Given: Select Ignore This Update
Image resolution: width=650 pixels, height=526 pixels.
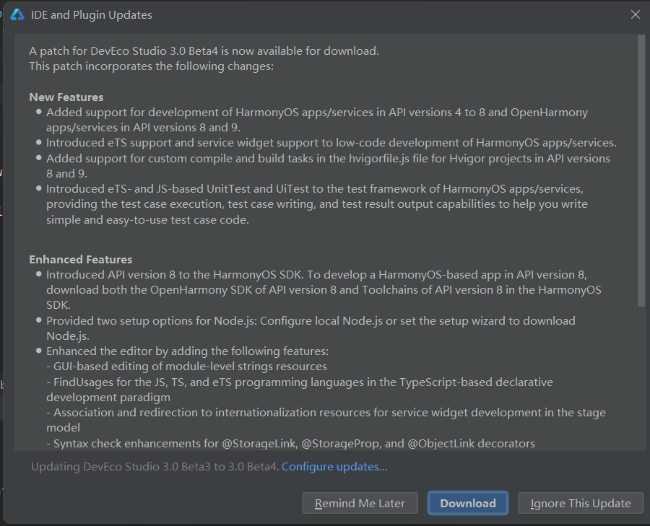Looking at the screenshot, I should click(581, 503).
